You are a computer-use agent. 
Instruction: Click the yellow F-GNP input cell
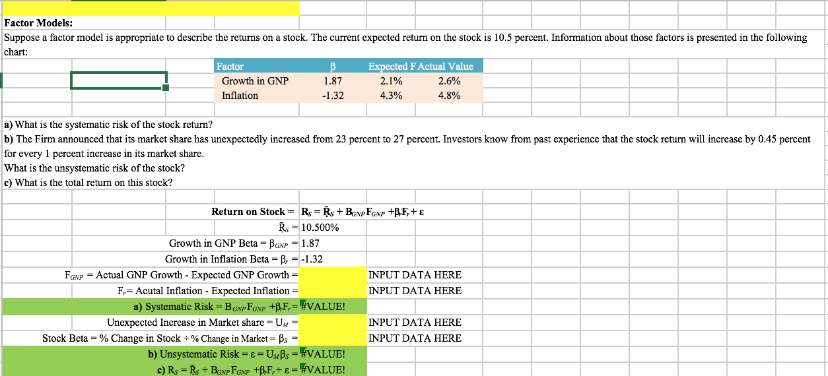point(333,275)
